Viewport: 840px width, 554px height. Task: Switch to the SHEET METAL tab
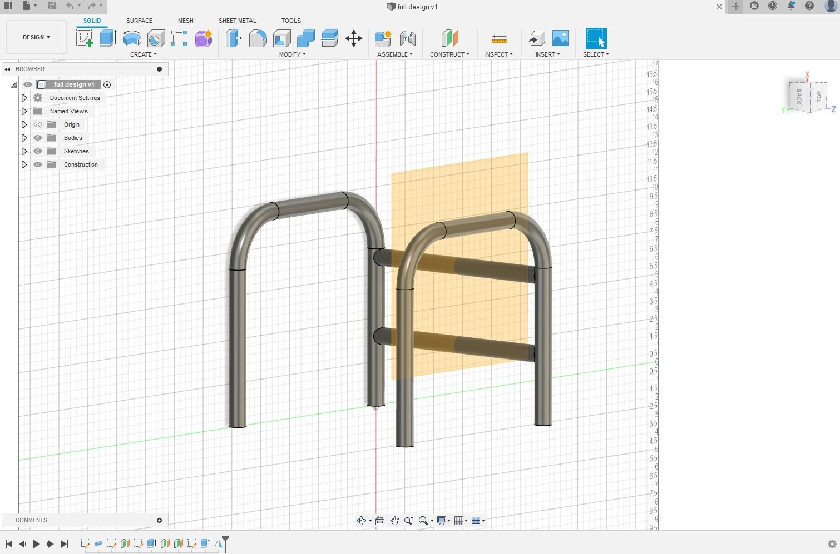pyautogui.click(x=237, y=21)
